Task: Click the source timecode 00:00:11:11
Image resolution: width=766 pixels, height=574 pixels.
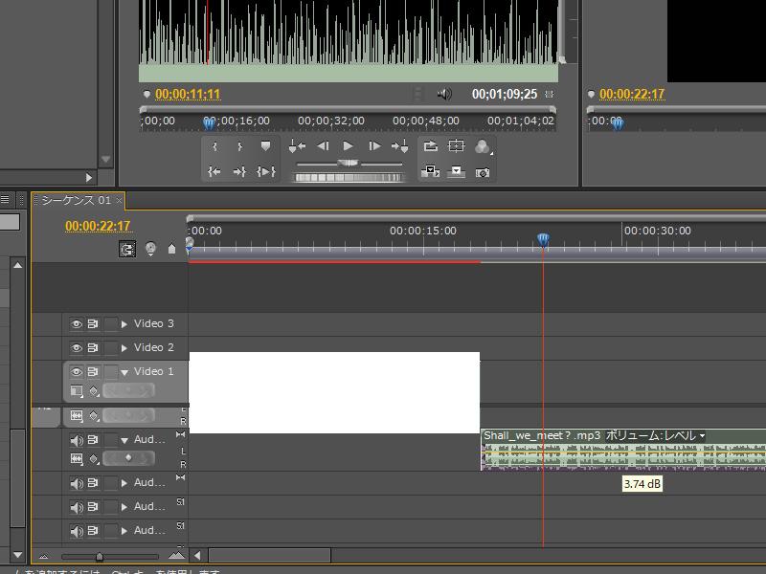Action: [188, 94]
